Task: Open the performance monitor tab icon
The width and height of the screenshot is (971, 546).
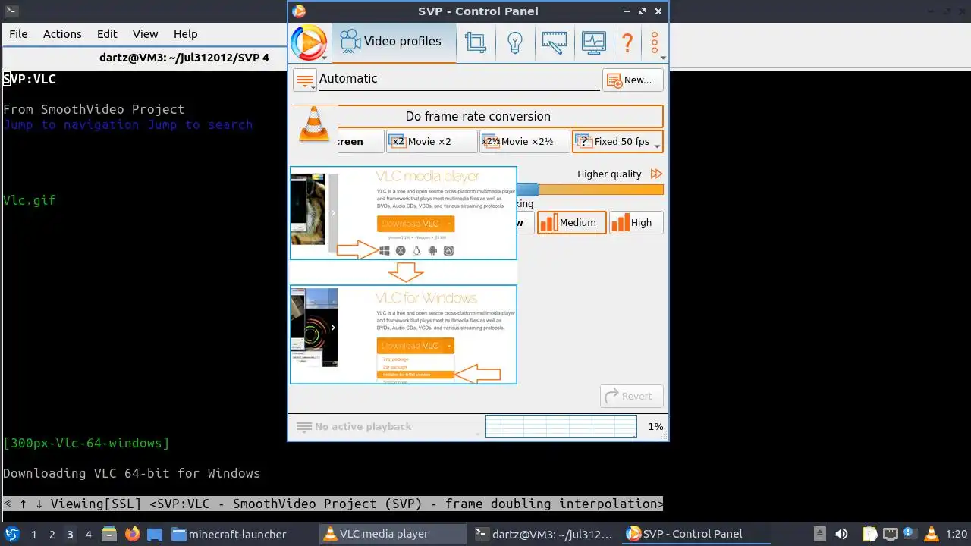Action: pyautogui.click(x=593, y=42)
